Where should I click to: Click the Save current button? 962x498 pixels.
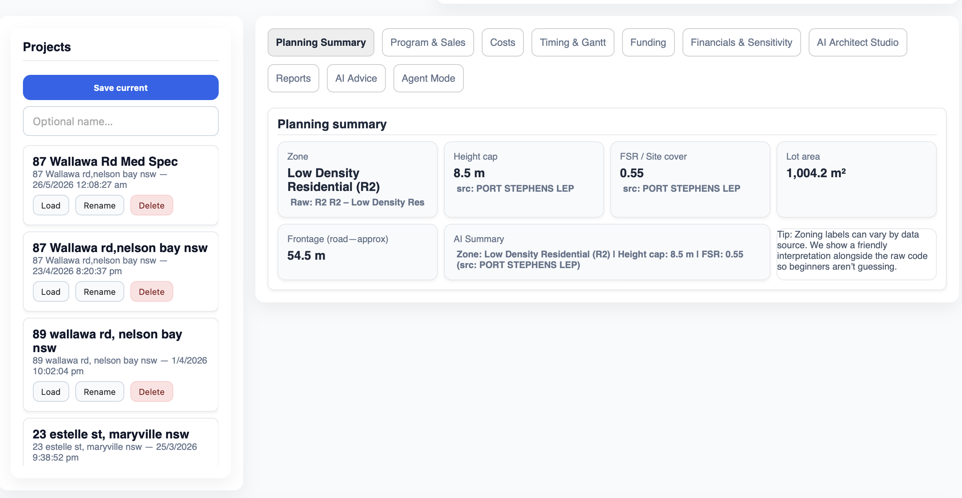coord(121,87)
